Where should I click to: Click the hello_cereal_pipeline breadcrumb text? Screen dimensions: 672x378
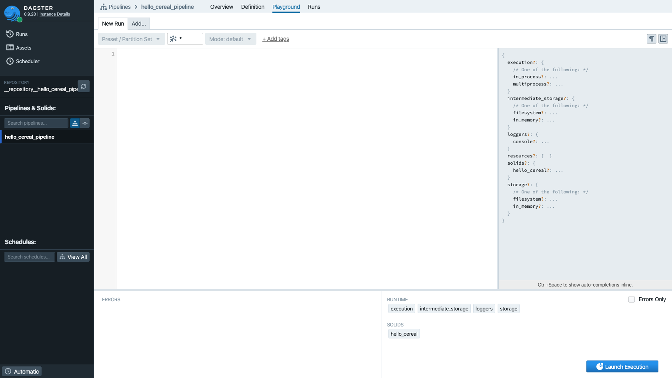tap(168, 7)
